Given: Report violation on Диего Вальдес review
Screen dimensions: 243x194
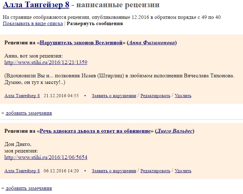Looking at the screenshot, I should pyautogui.click(x=114, y=171).
